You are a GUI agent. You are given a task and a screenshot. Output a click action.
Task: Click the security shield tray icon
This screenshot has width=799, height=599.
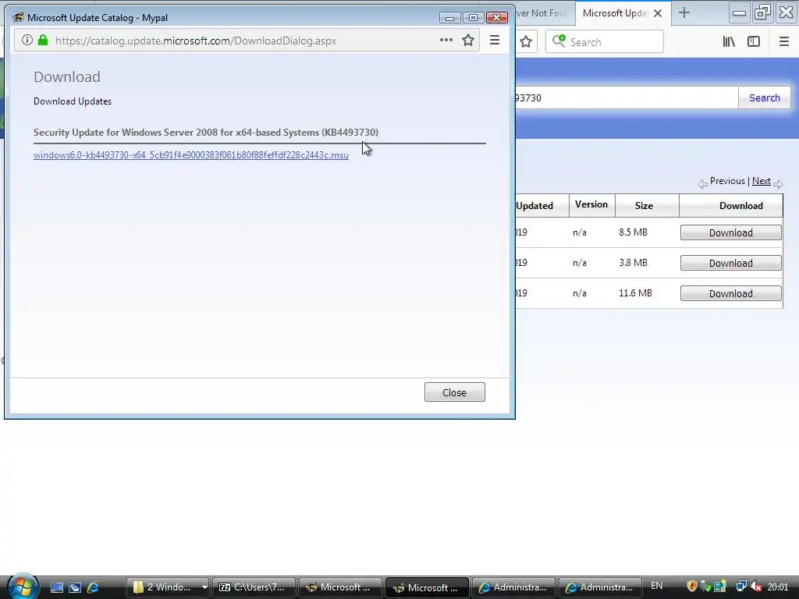coord(691,587)
